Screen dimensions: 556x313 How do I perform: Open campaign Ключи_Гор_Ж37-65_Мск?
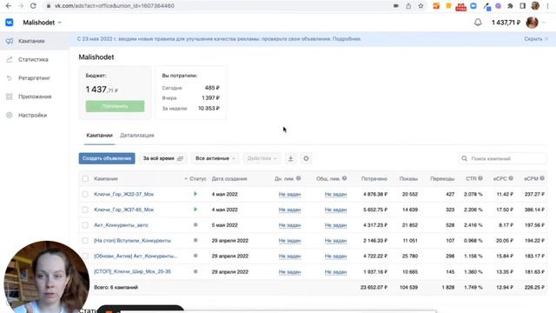(123, 210)
